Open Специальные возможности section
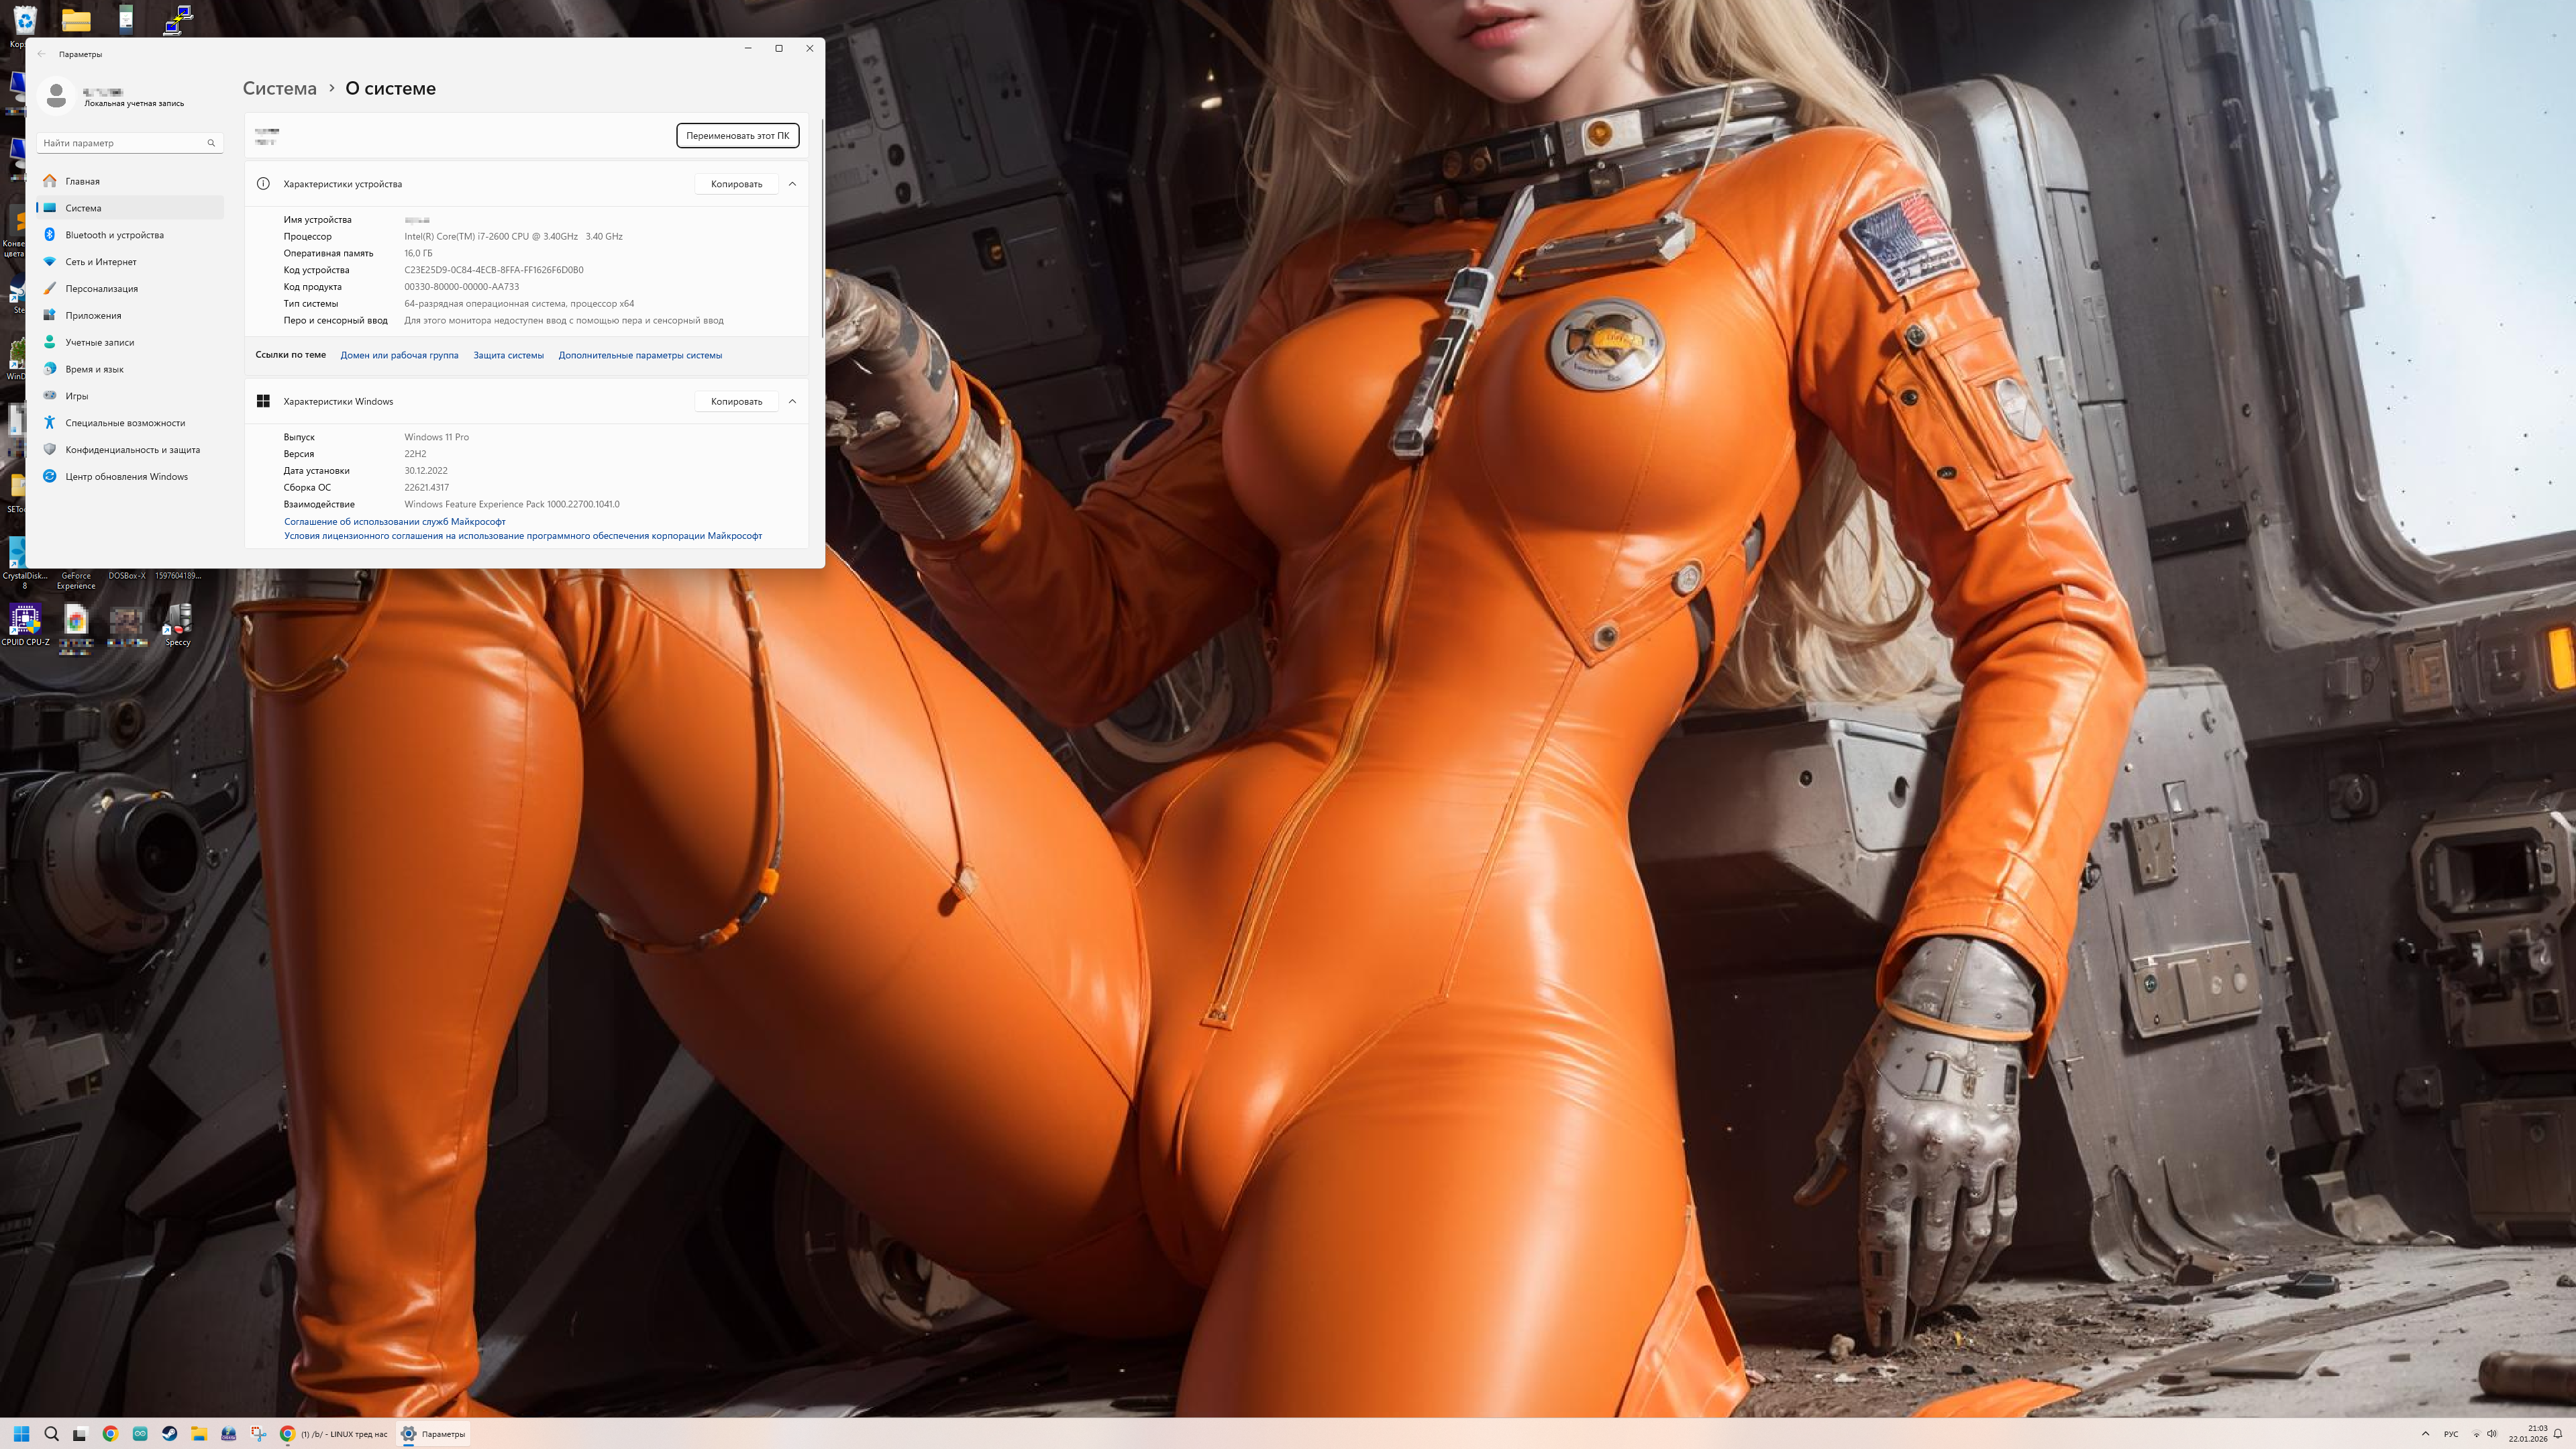The image size is (2576, 1449). point(124,423)
